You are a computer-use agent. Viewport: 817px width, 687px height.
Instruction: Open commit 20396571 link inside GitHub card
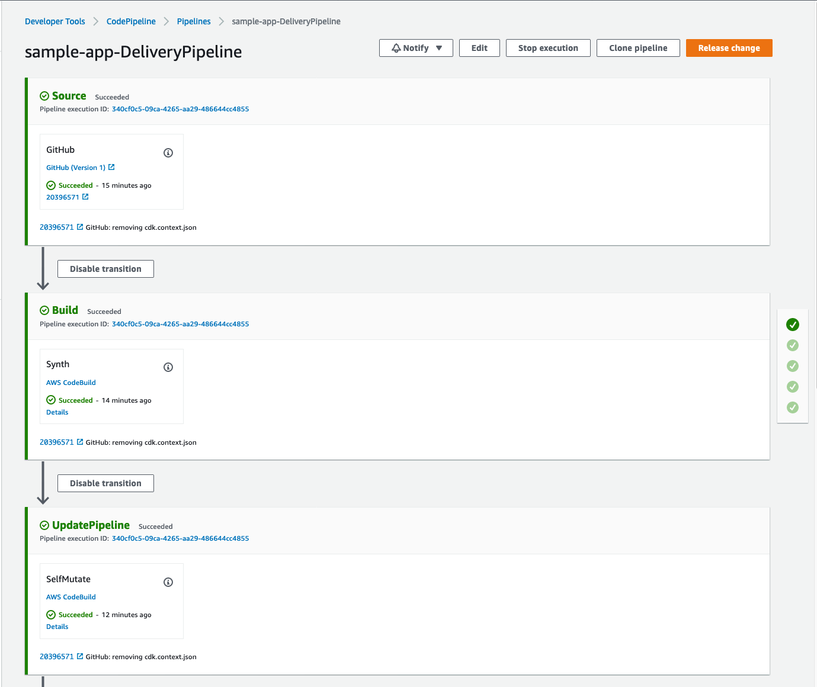63,197
